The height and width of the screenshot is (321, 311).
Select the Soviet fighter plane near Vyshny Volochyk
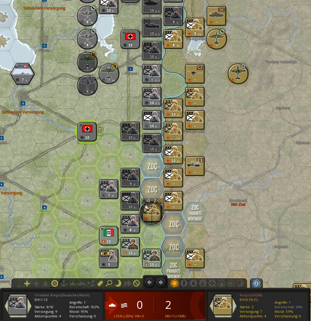(238, 74)
